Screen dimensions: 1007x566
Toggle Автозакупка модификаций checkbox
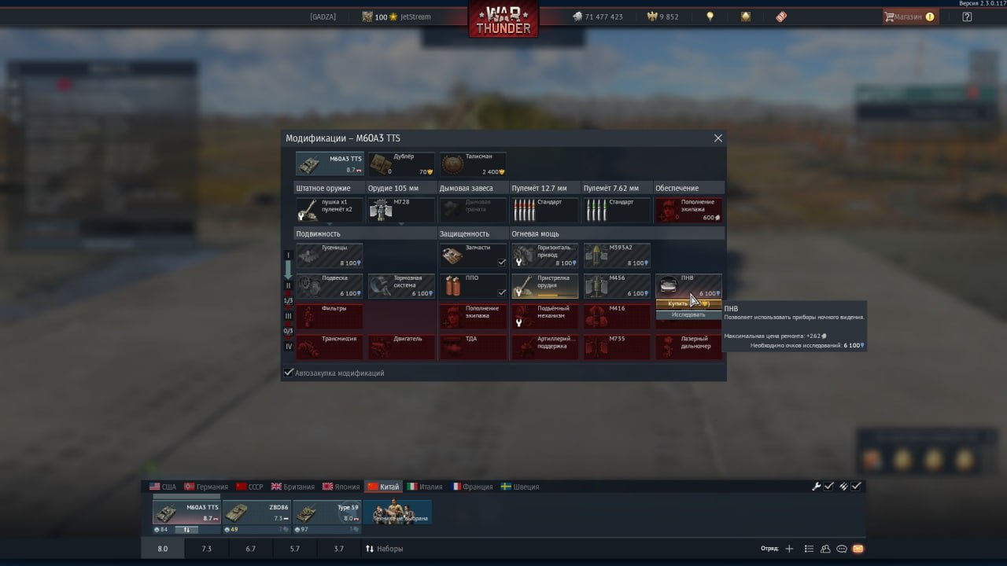point(289,373)
